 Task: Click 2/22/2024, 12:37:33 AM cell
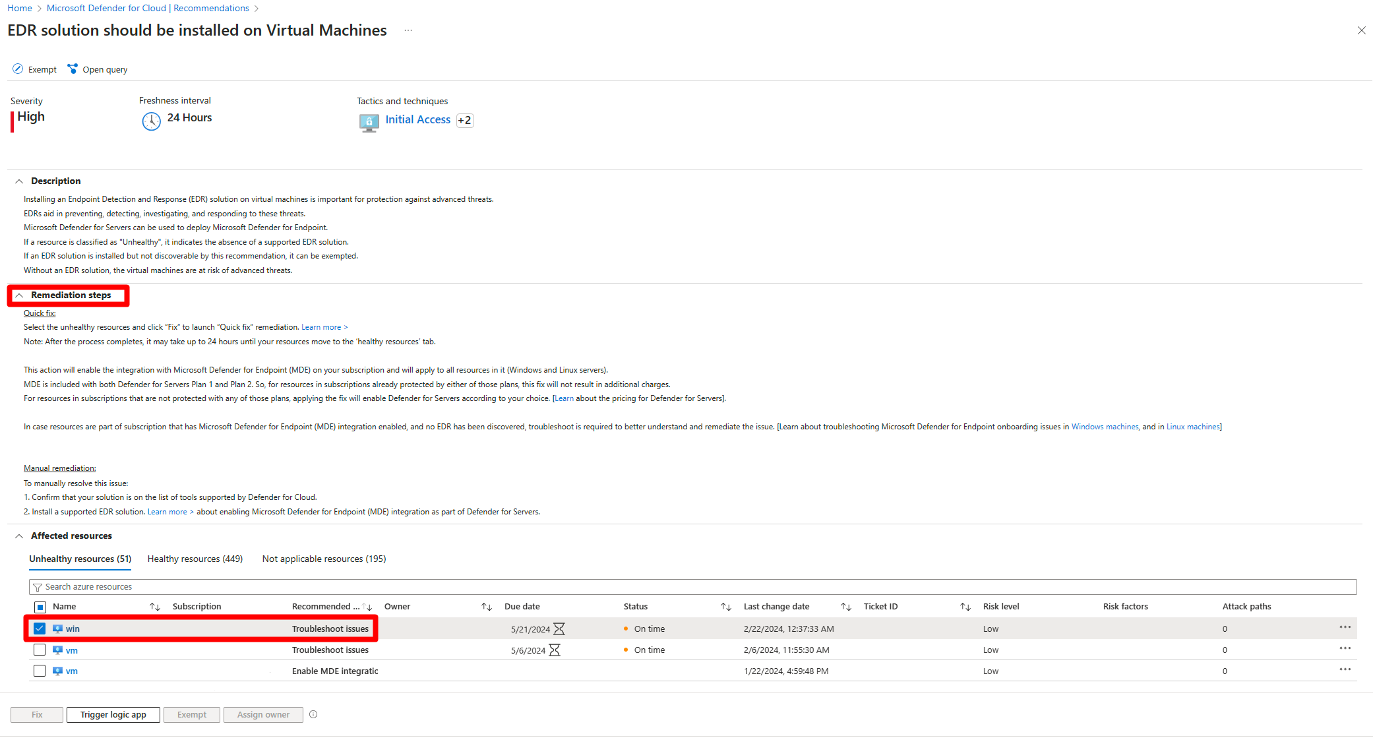pos(789,629)
